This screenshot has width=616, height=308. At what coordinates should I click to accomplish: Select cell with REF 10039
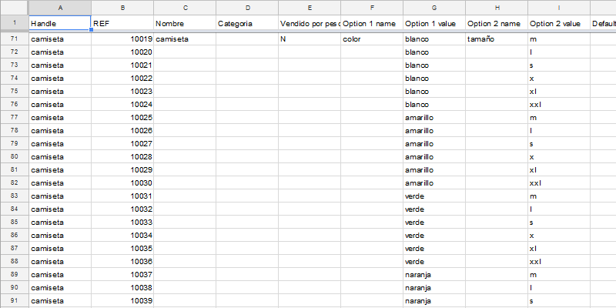(122, 300)
